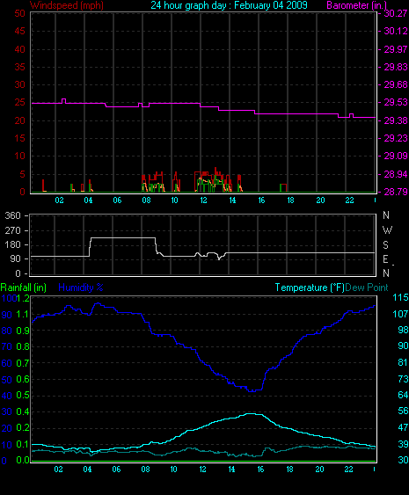The image size is (409, 495).
Task: Click the 1.2 rainfall scale value
Action: (x=23, y=298)
